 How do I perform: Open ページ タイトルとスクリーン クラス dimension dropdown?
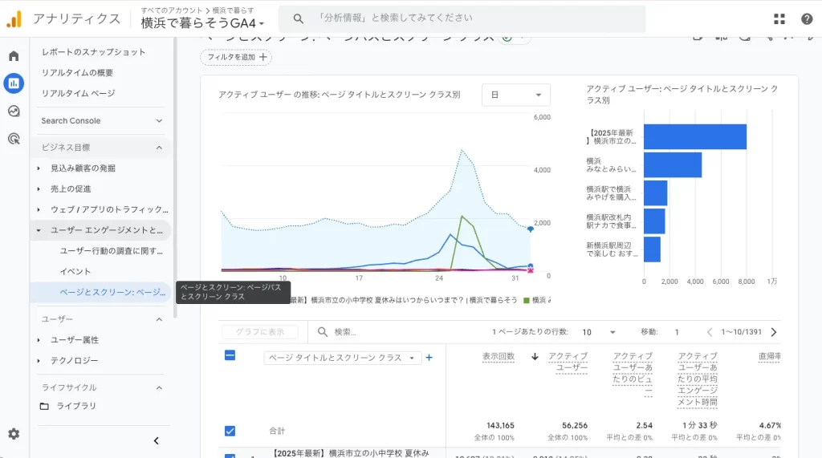point(342,358)
